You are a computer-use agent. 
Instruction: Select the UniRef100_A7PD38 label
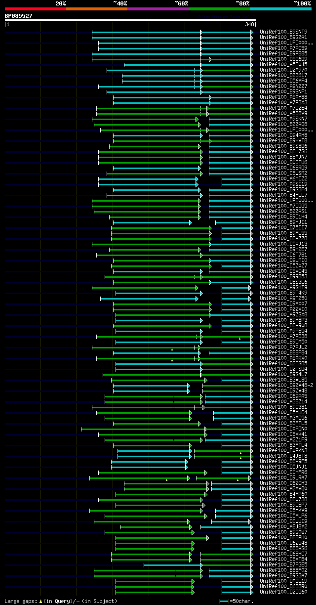coord(283,336)
